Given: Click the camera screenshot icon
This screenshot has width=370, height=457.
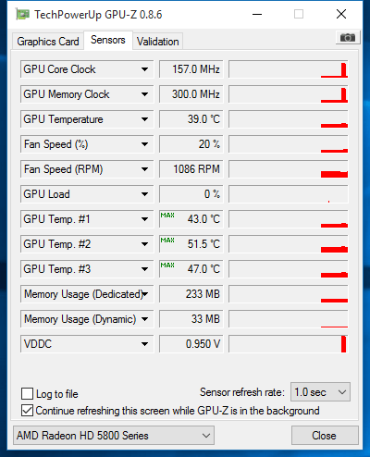Looking at the screenshot, I should (x=348, y=38).
